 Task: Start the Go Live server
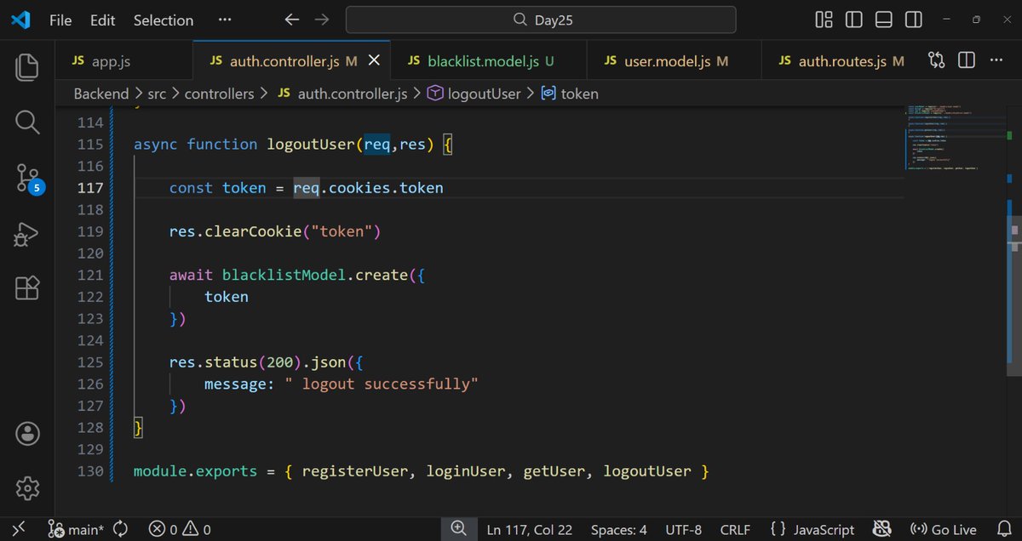coord(944,529)
